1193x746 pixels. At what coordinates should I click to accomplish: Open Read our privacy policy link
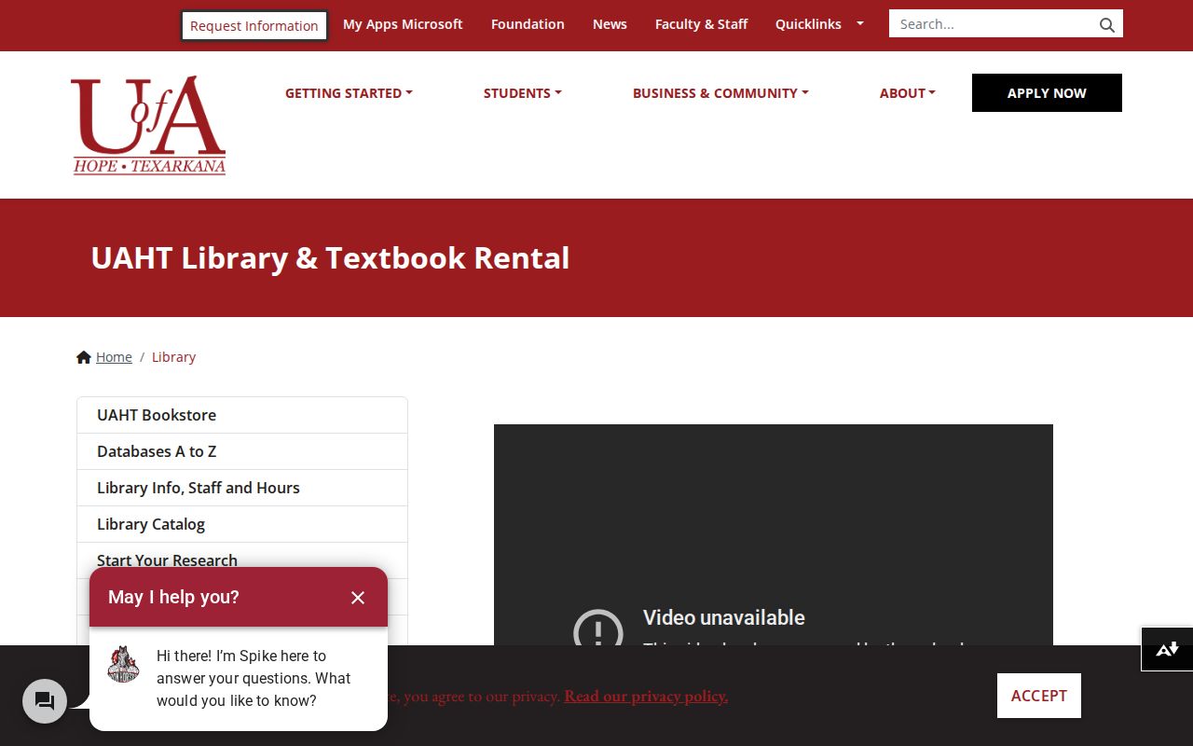pos(646,696)
